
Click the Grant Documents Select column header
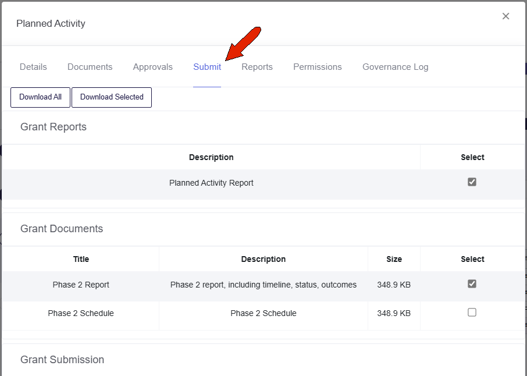[x=472, y=259]
